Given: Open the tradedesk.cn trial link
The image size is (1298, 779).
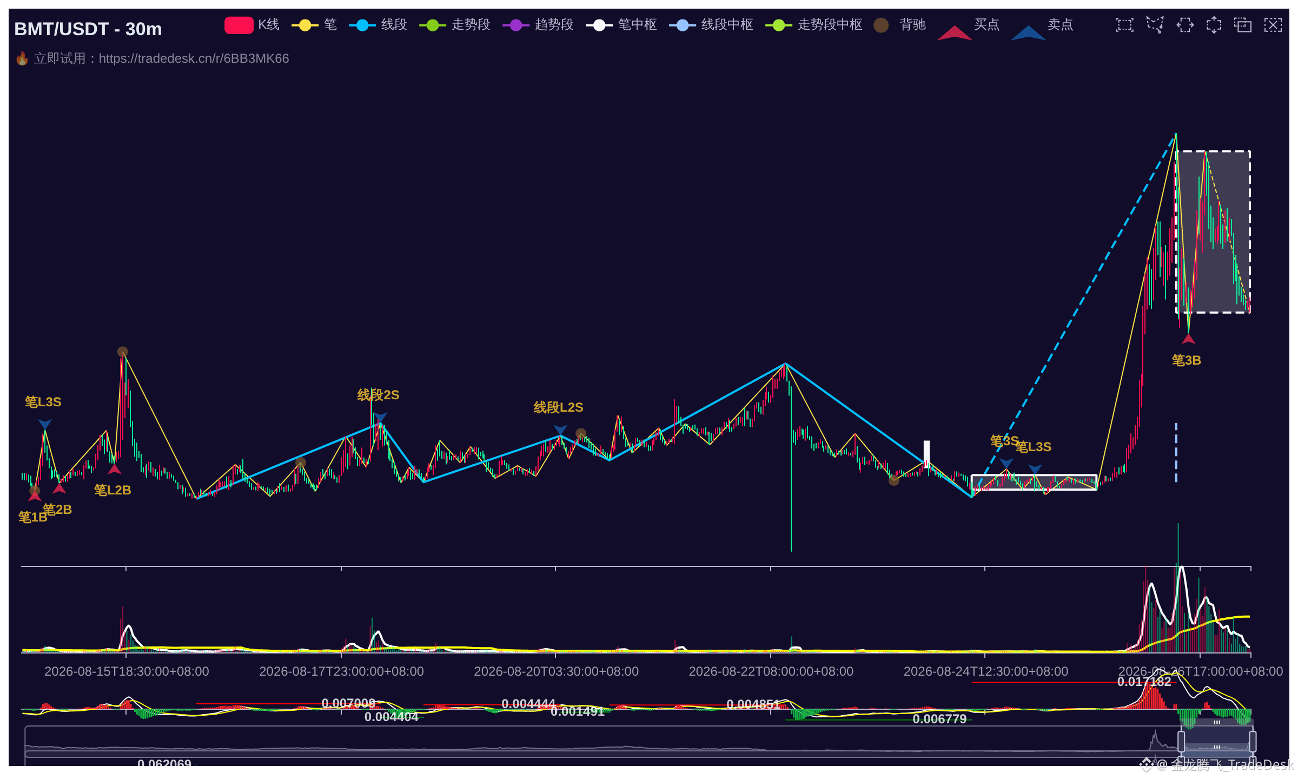Looking at the screenshot, I should click(194, 58).
